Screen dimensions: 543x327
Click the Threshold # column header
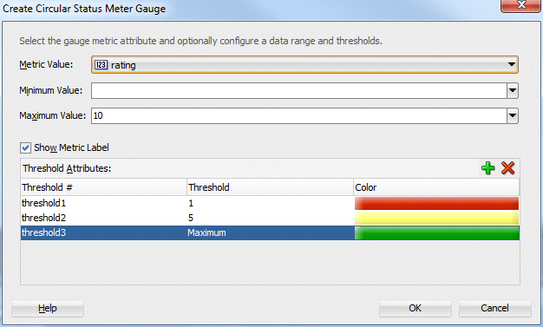click(103, 187)
